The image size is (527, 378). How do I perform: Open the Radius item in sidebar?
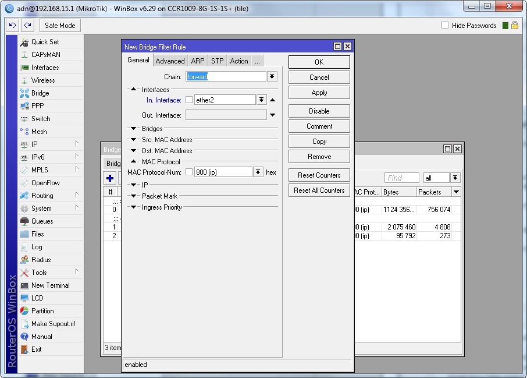click(41, 260)
